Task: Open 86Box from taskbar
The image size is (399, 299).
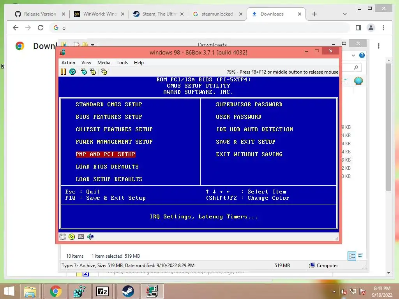Action: coord(152,291)
